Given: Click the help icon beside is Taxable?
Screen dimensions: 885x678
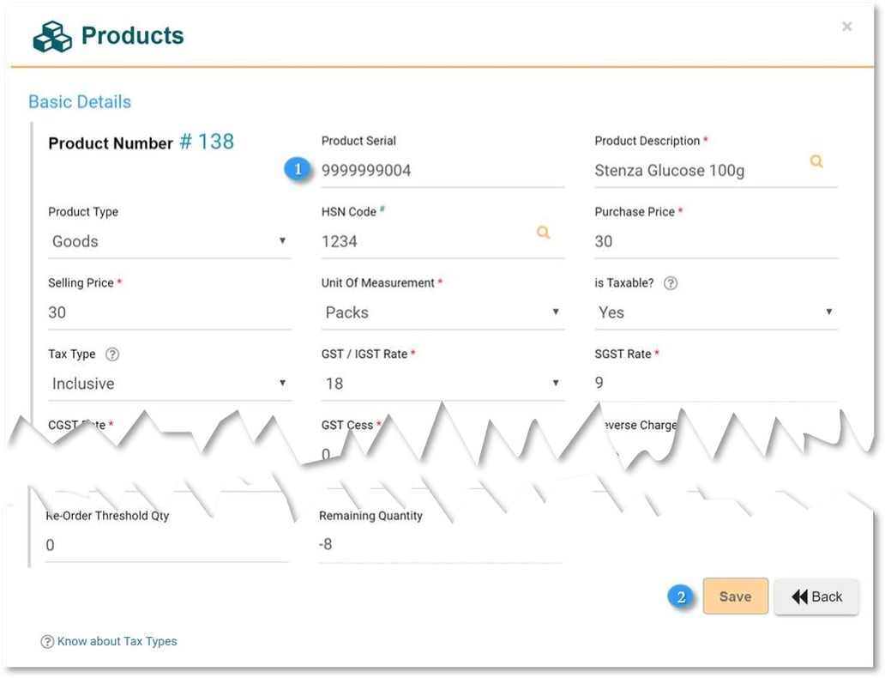Looking at the screenshot, I should coord(670,282).
